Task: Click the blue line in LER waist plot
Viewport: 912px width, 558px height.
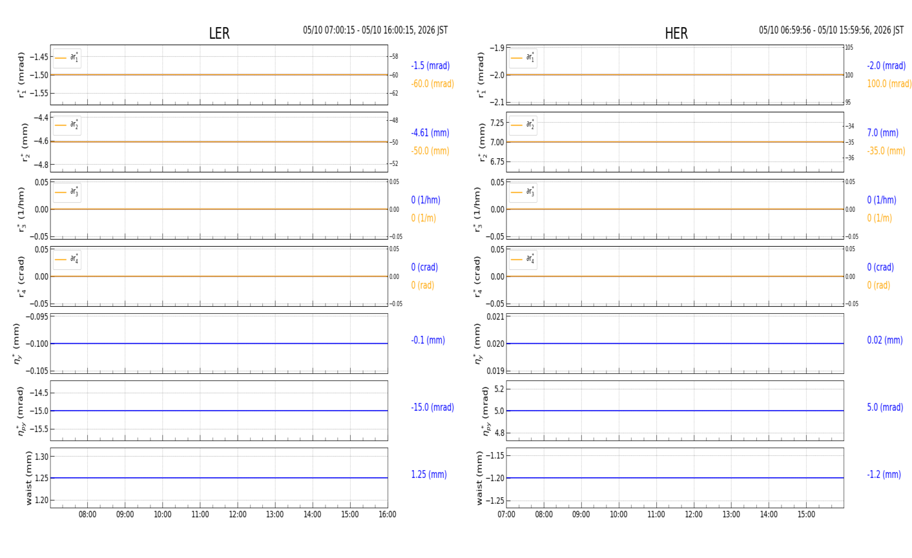Action: pos(219,478)
